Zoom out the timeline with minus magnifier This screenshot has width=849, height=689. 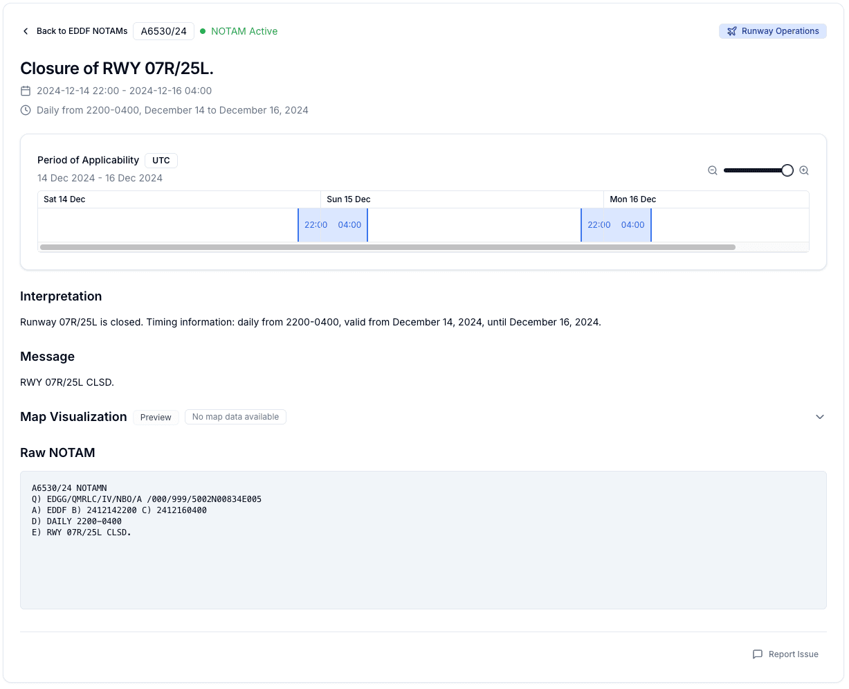click(x=712, y=170)
